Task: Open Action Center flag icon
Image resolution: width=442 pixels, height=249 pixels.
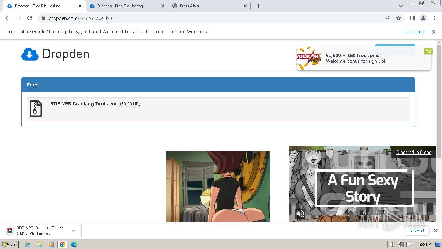Action: [x=409, y=245]
